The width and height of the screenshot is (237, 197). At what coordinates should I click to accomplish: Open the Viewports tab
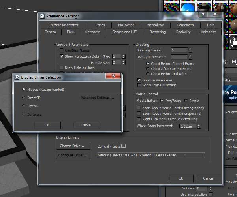click(x=92, y=32)
